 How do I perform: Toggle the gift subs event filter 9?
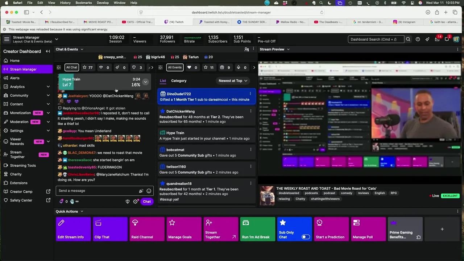click(x=225, y=67)
